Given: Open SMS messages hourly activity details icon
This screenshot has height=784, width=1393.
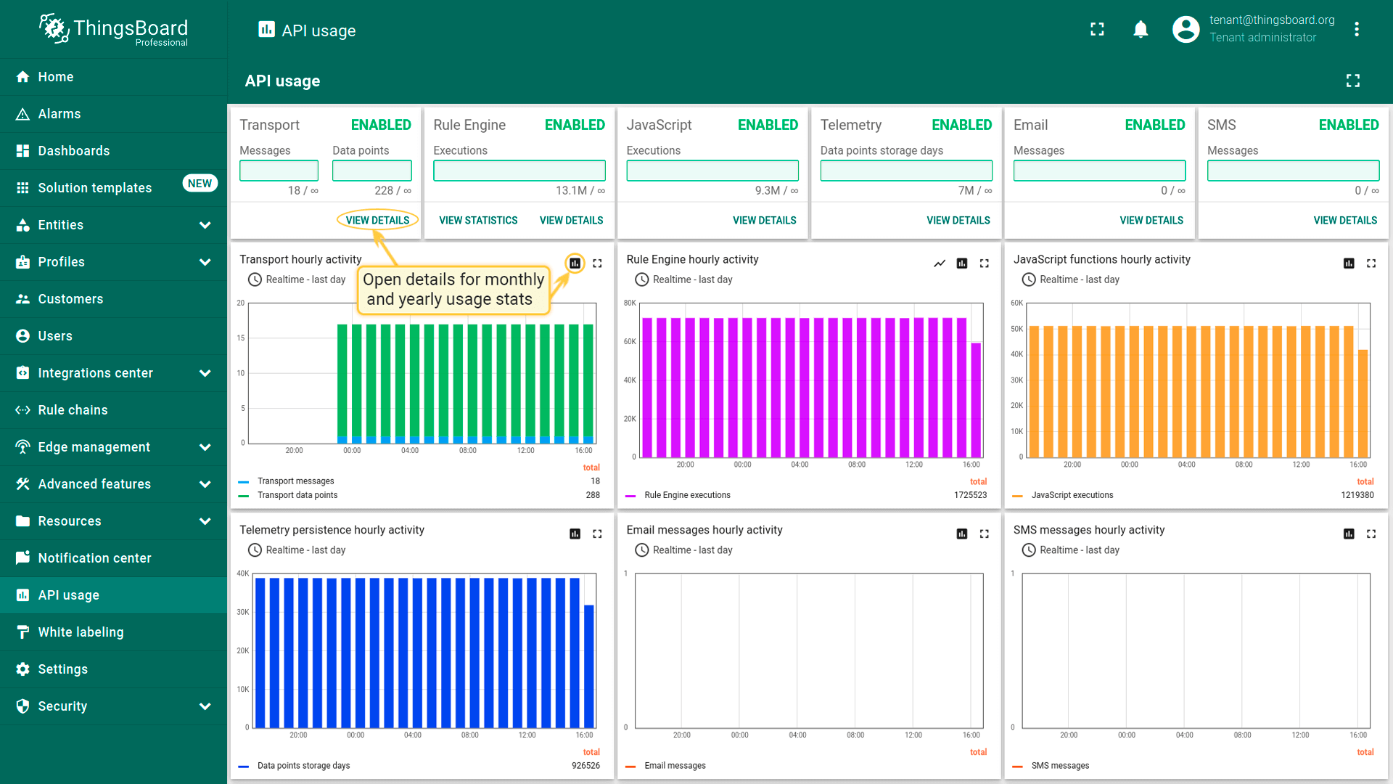Looking at the screenshot, I should [1349, 534].
